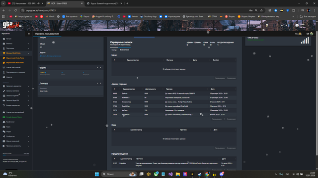
Task: Click the XMR stations radio tower icon
Action: pos(4,68)
